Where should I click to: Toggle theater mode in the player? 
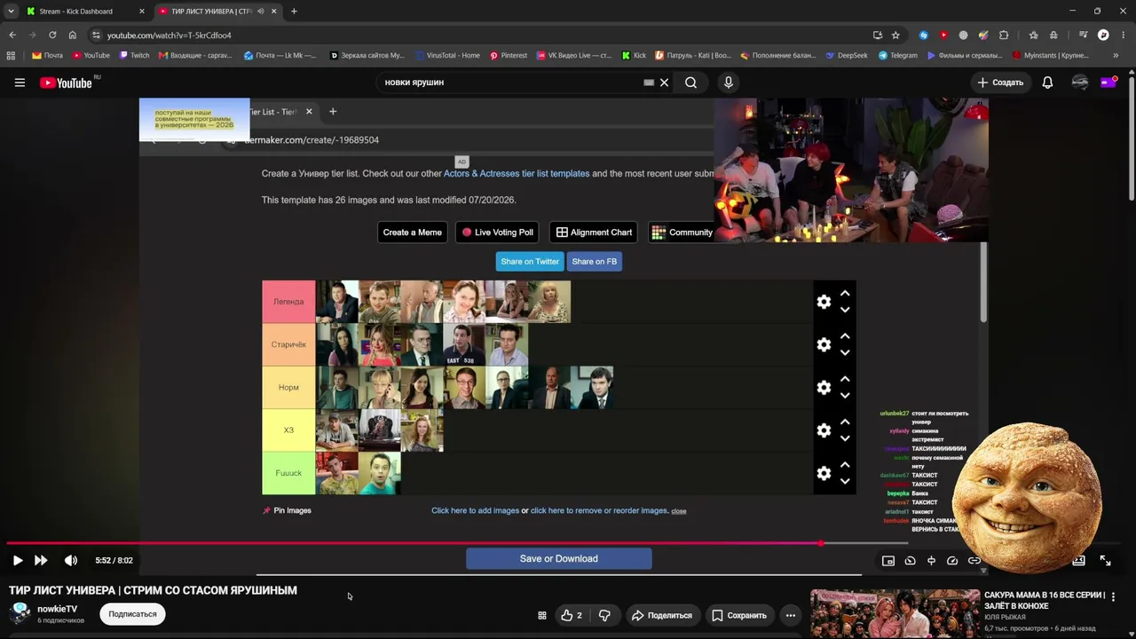(x=1079, y=560)
